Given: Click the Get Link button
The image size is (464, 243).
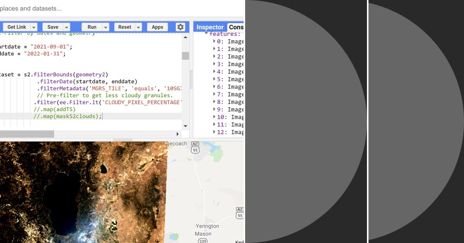Looking at the screenshot, I should pos(16,27).
